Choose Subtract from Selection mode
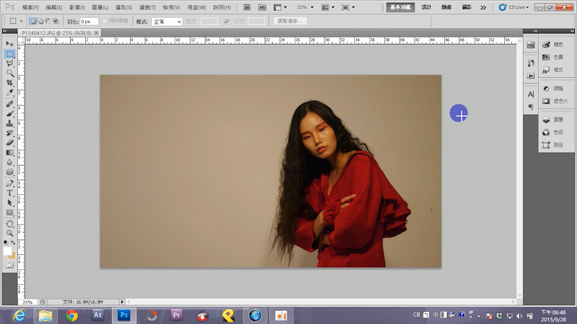This screenshot has height=324, width=577. click(x=48, y=22)
